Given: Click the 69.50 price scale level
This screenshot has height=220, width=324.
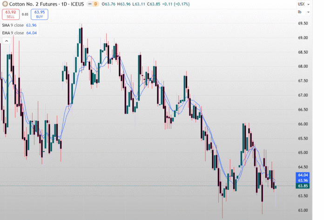Looking at the screenshot, I should tap(303, 23).
